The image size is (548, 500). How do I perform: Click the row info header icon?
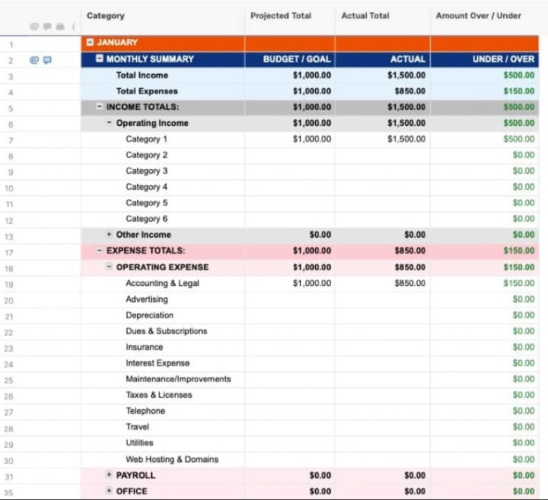tap(73, 26)
